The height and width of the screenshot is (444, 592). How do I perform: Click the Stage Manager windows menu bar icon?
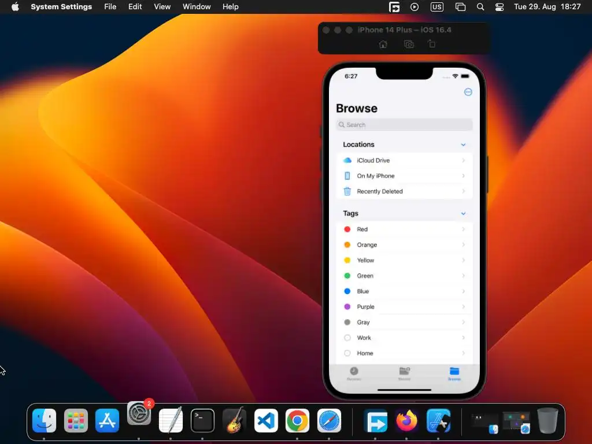click(x=460, y=7)
